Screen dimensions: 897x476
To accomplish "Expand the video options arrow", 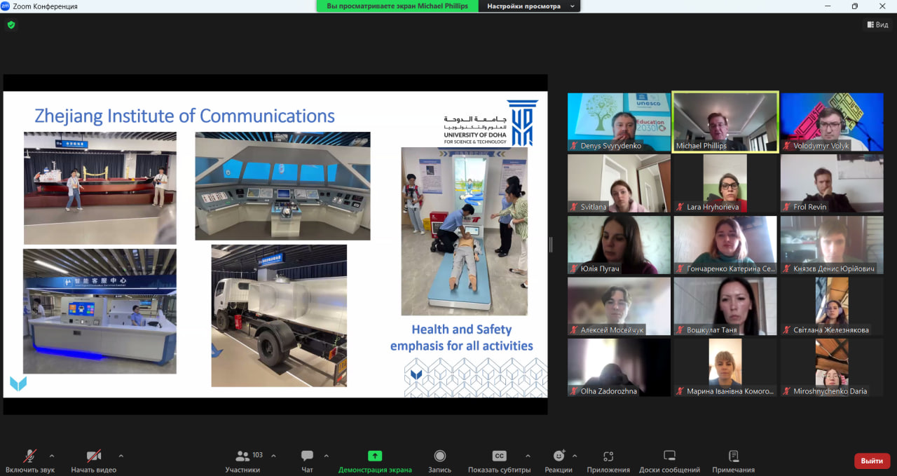I will (x=121, y=456).
